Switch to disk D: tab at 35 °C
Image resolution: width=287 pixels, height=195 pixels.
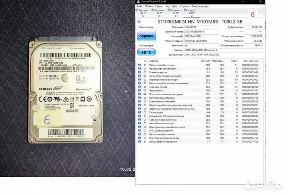[158, 13]
